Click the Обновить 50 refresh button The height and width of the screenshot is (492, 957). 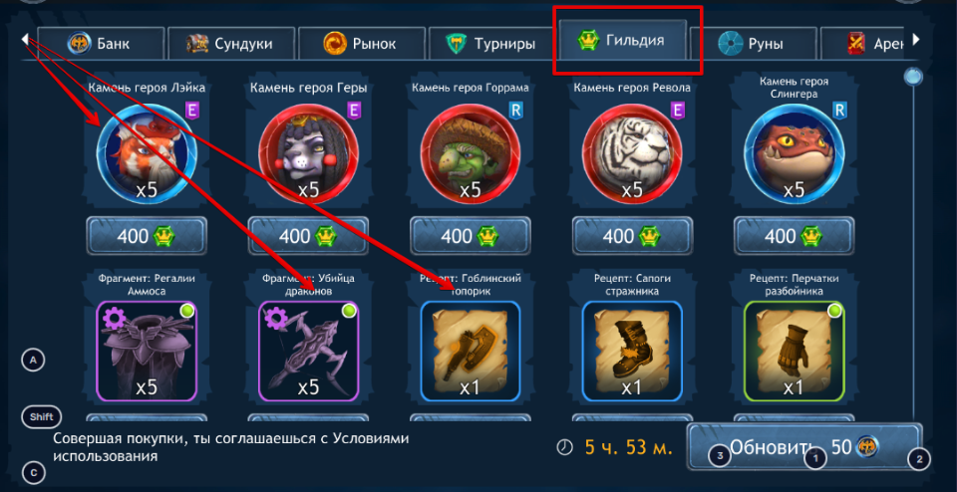coord(804,447)
